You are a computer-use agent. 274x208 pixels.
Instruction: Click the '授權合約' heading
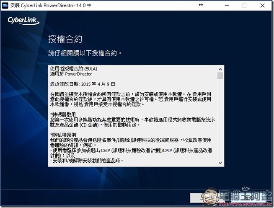click(65, 39)
